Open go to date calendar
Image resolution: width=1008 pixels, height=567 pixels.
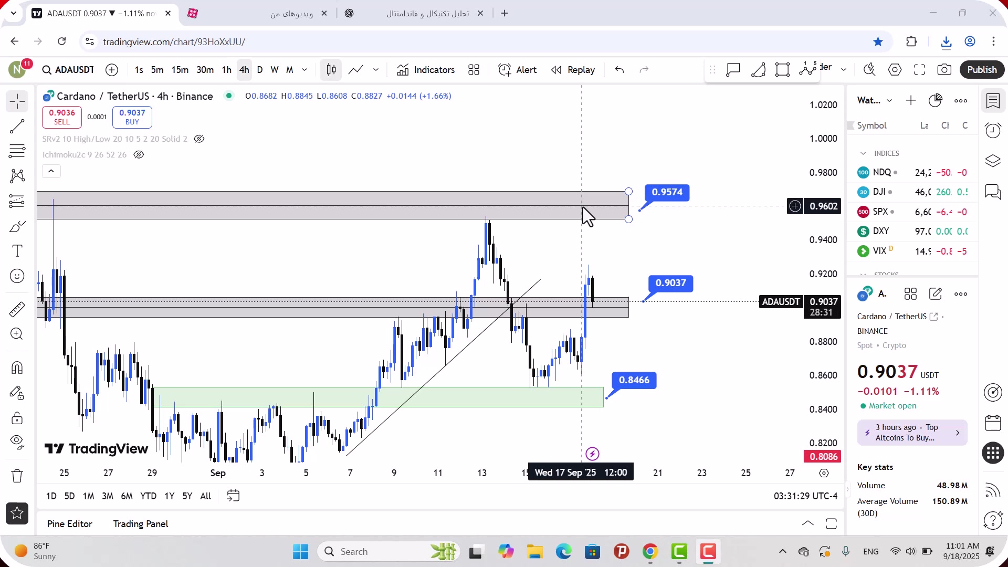coord(233,496)
